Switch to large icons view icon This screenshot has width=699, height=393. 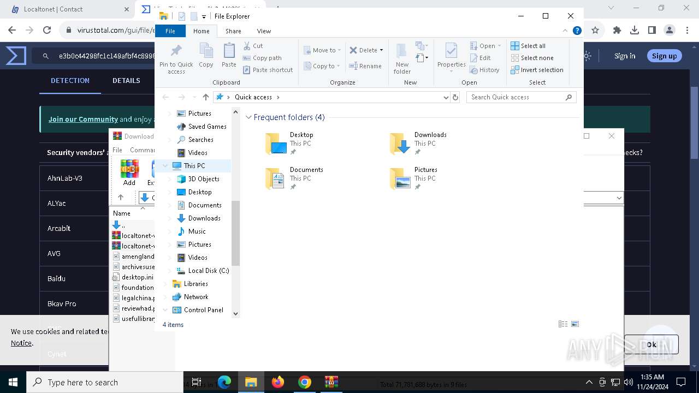pos(575,324)
